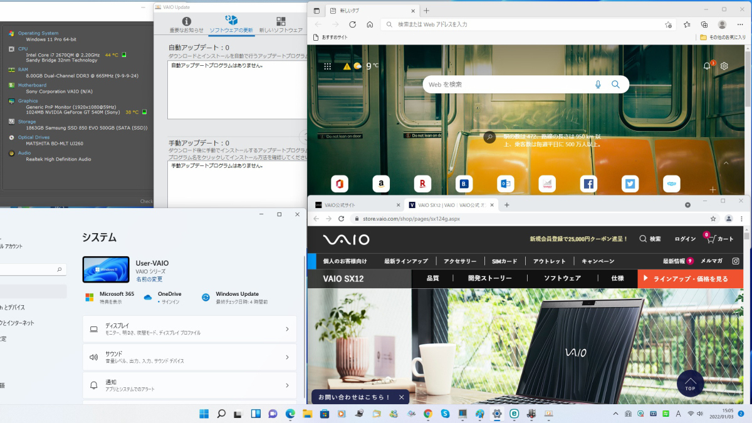
Task: Click the Twitter quick link tile
Action: [x=630, y=184]
